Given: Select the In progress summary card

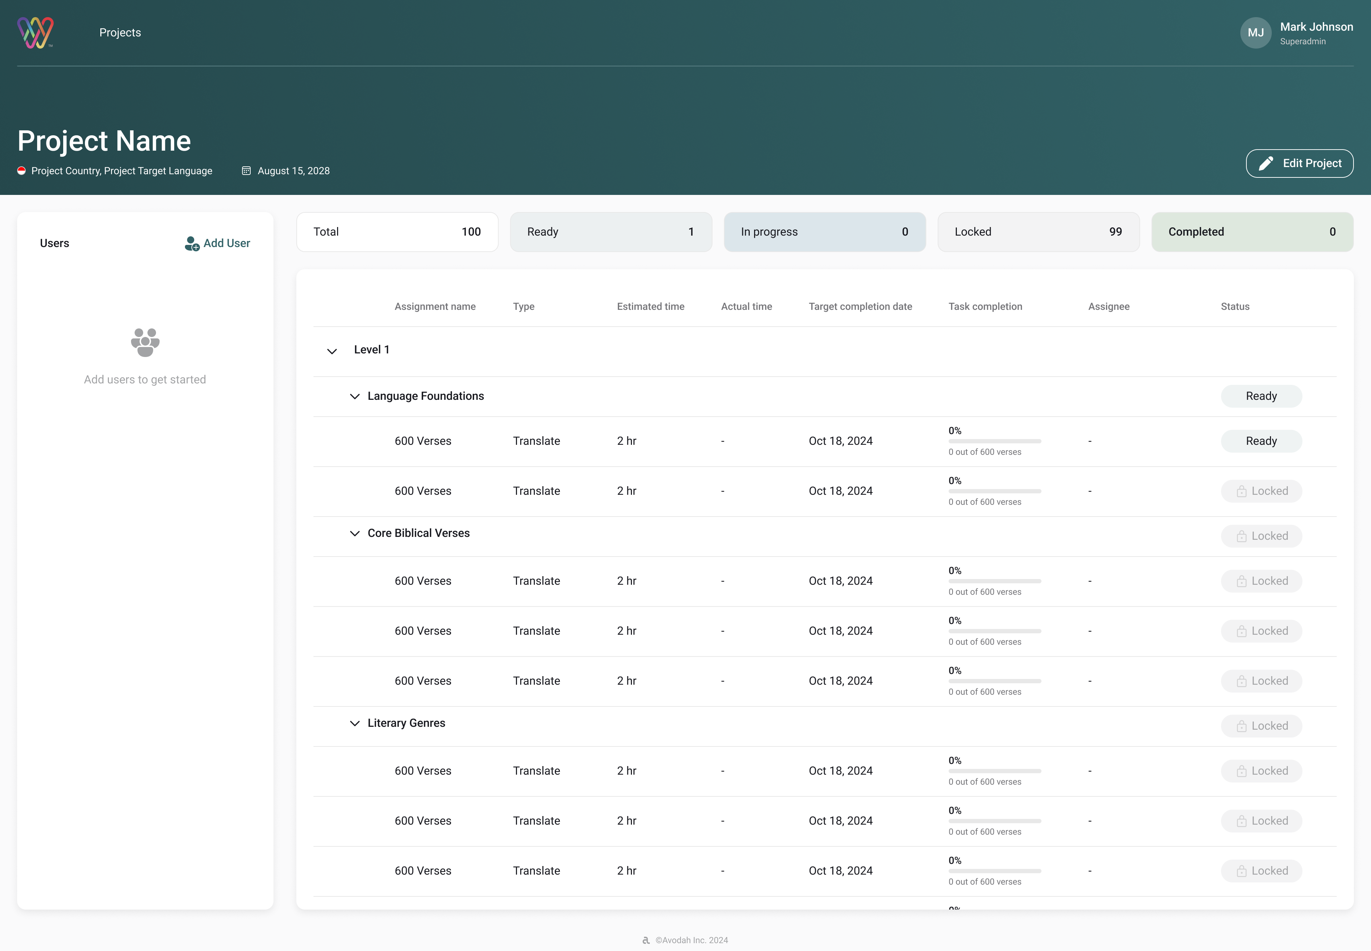Looking at the screenshot, I should (825, 232).
